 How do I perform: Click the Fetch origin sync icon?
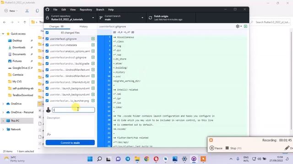click(x=150, y=18)
